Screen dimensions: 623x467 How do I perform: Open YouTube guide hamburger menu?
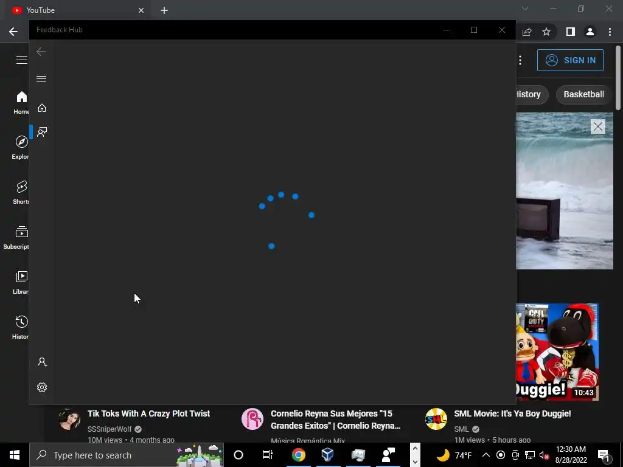tap(21, 60)
